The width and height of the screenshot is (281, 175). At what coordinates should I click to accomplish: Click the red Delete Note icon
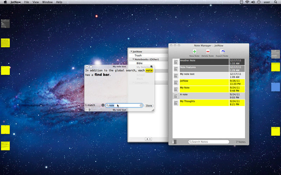(208, 51)
